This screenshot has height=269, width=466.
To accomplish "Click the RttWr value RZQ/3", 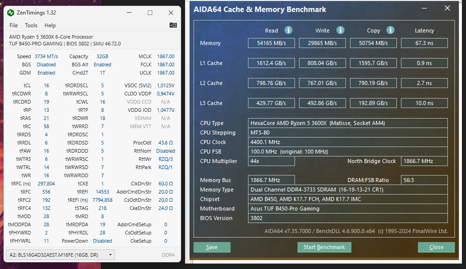I will [x=165, y=159].
